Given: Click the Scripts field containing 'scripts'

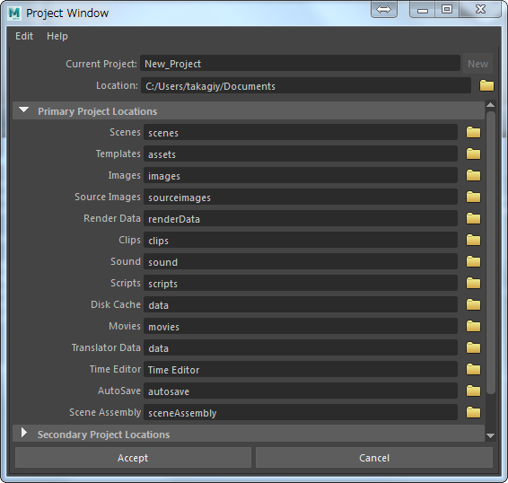Looking at the screenshot, I should 301,284.
